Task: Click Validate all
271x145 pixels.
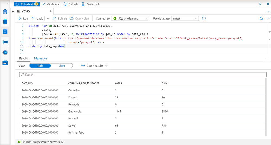Action: (x=51, y=4)
